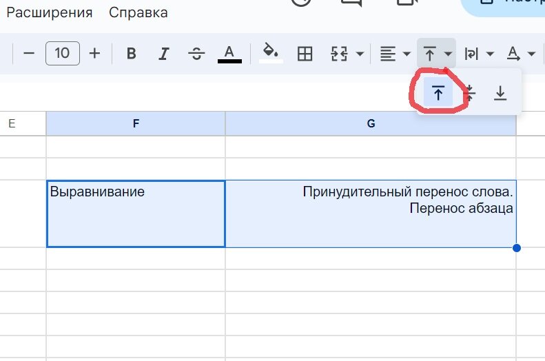Open the borders tool
This screenshot has width=545, height=361.
(305, 54)
